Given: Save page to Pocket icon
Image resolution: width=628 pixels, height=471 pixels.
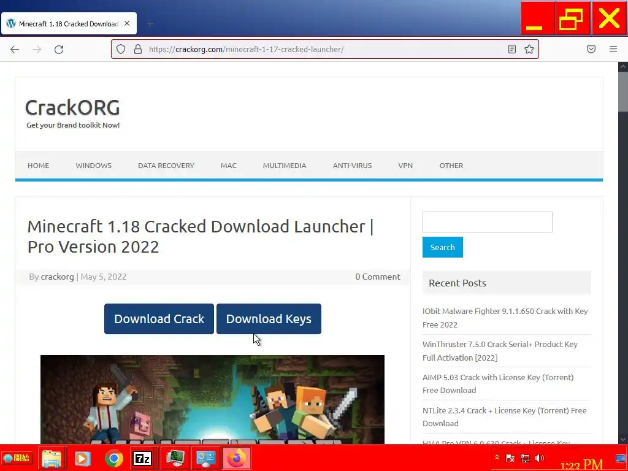Looking at the screenshot, I should pyautogui.click(x=591, y=49).
